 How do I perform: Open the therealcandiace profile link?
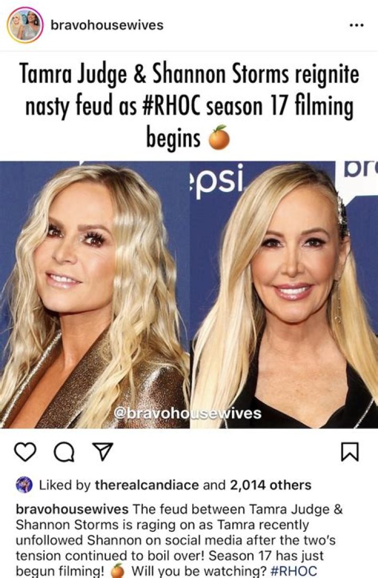coord(147,485)
